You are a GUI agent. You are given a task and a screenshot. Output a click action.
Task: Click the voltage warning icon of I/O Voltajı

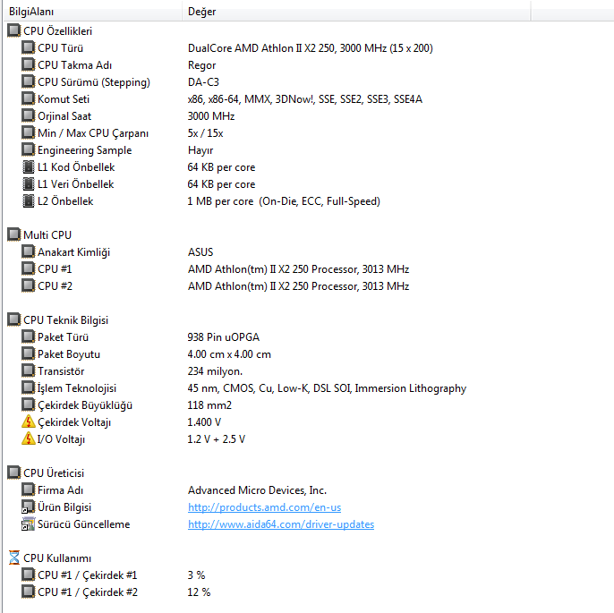point(29,438)
